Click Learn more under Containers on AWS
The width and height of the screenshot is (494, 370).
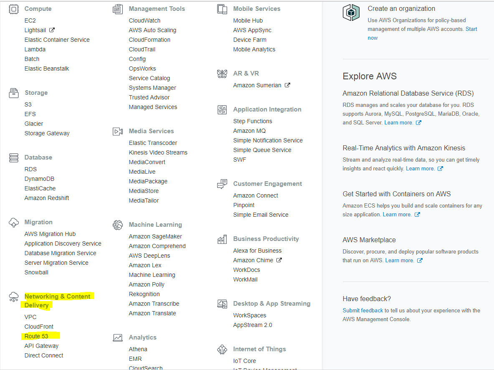397,215
